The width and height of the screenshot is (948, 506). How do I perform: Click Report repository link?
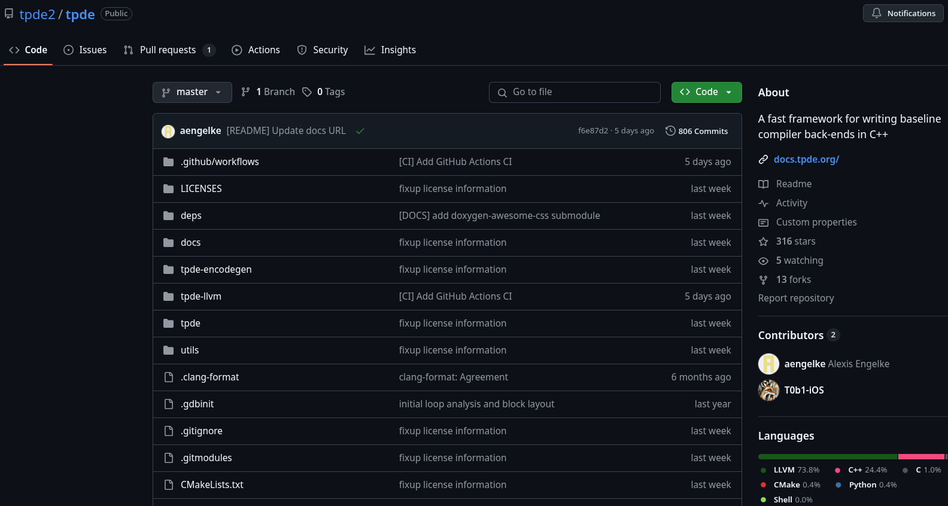point(796,298)
